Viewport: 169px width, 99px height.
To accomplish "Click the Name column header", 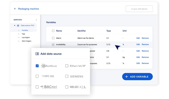I will [59, 31].
